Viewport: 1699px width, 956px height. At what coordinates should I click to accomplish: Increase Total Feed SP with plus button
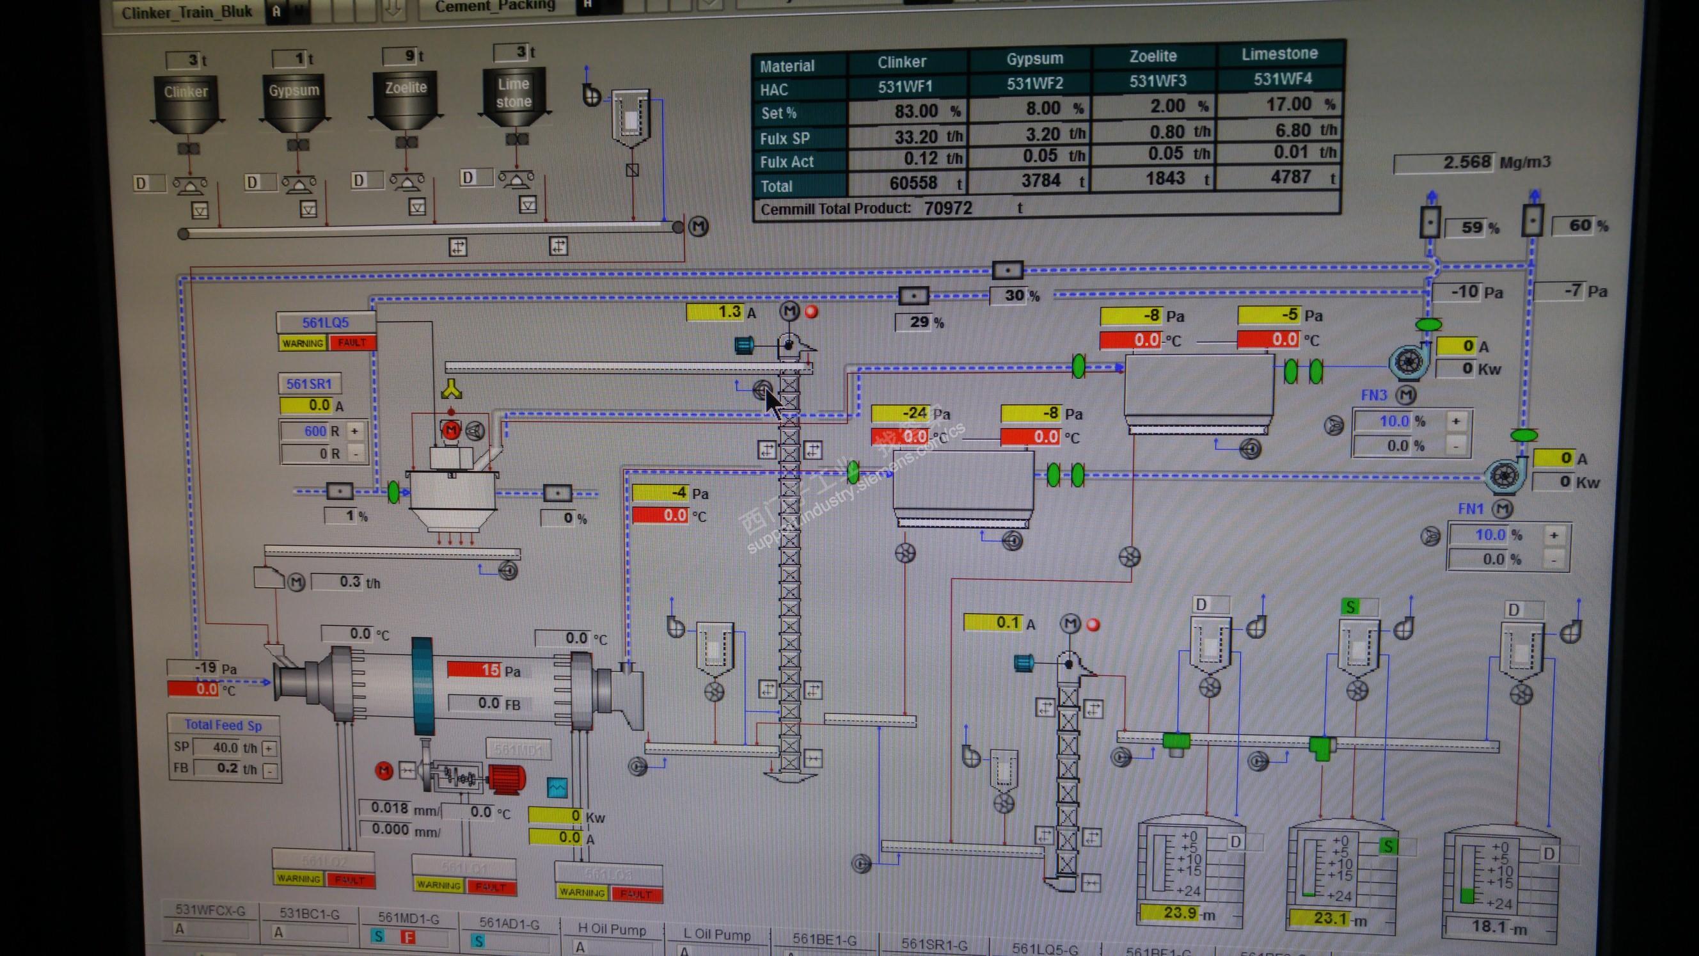(269, 748)
